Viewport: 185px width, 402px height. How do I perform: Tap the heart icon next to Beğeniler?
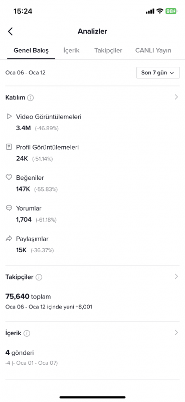point(9,177)
